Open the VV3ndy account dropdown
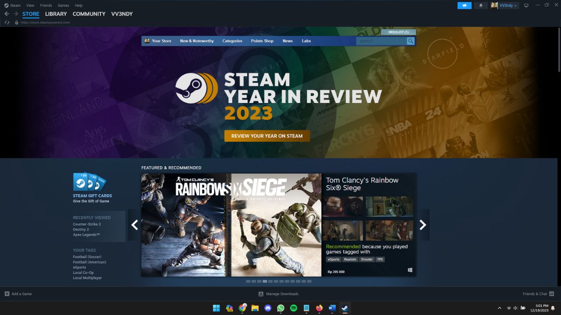Screen dimensions: 561x315 point(504,5)
